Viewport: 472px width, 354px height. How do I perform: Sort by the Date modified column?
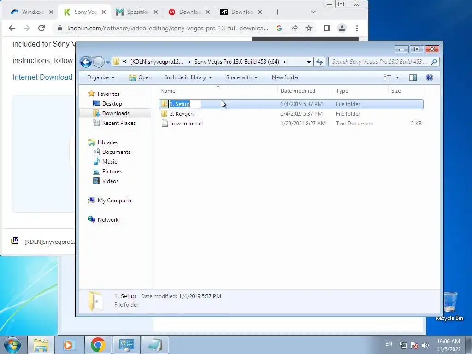[305, 91]
